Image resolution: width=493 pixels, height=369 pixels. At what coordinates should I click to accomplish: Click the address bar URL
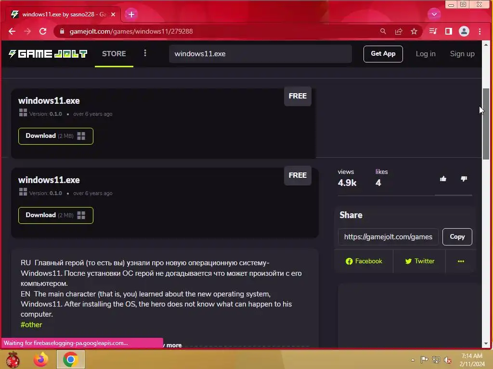coord(131,31)
